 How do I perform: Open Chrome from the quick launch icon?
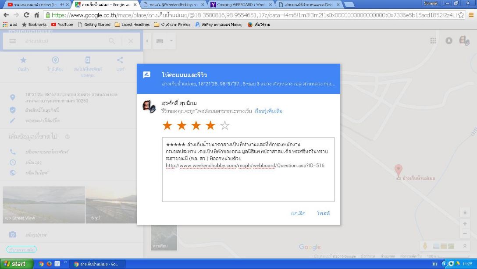pos(41,264)
